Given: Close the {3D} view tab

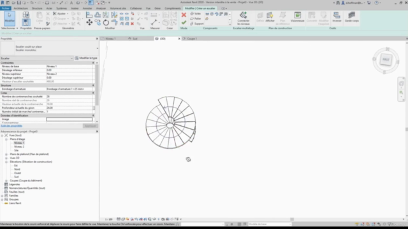Looking at the screenshot, I should pyautogui.click(x=179, y=38).
